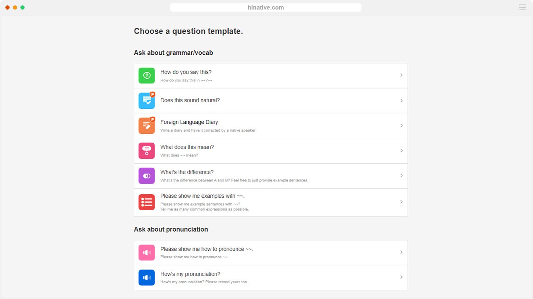Click the orange Foreign Language Diary icon
This screenshot has height=299, width=533.
(147, 125)
